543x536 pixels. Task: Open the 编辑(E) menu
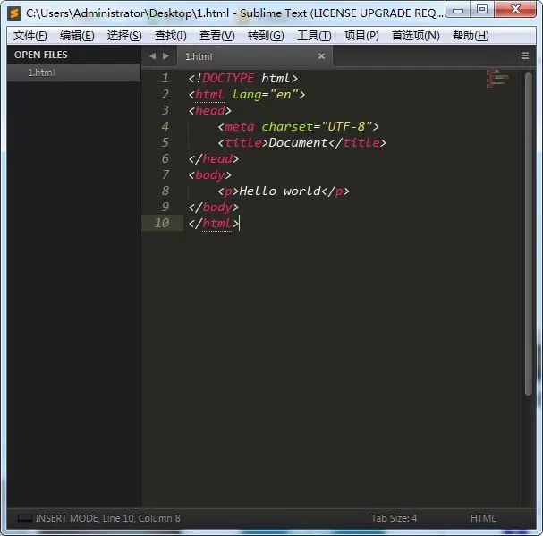77,36
